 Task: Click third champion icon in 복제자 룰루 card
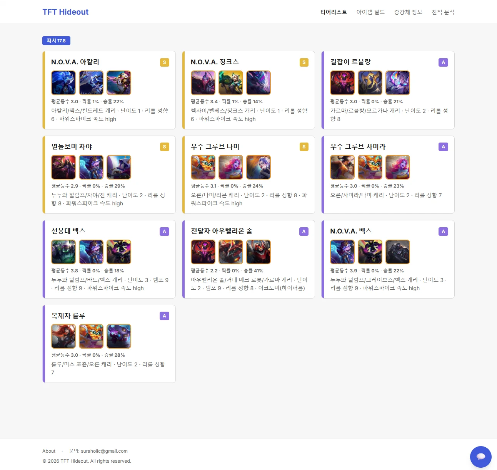pyautogui.click(x=119, y=336)
